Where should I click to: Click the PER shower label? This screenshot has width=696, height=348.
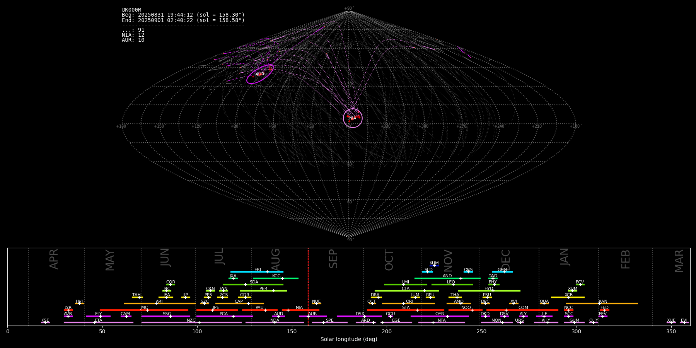[x=263, y=289]
